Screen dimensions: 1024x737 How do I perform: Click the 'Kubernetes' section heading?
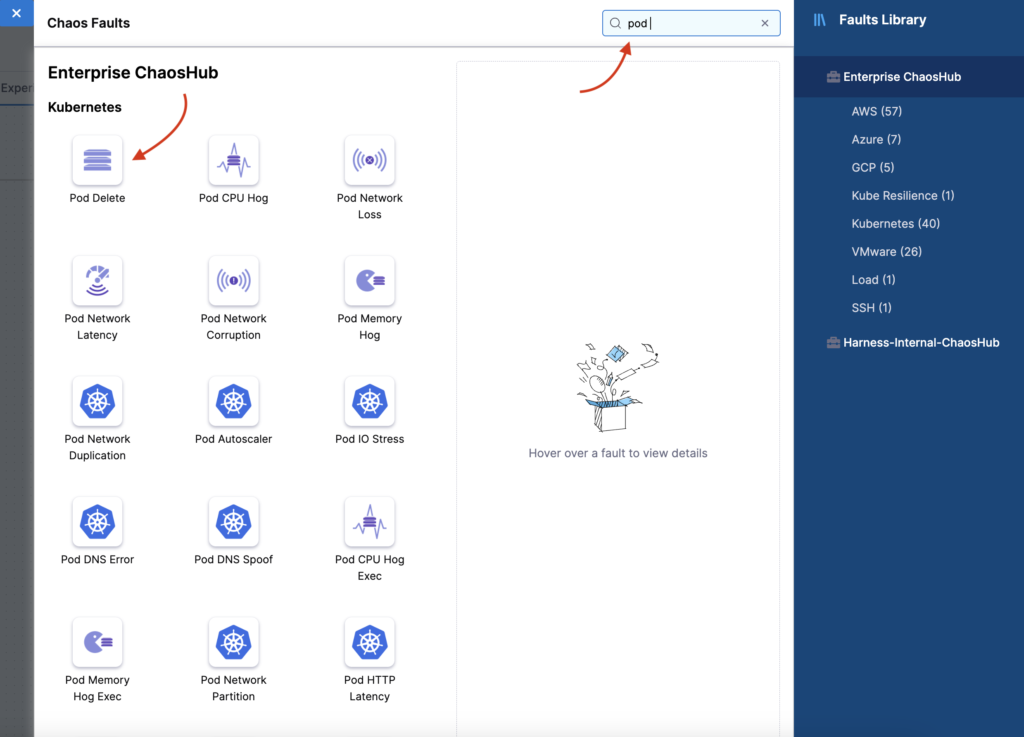point(84,107)
